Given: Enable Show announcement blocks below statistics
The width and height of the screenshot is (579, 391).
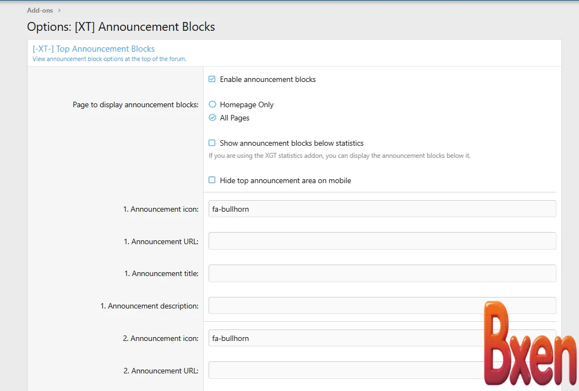Looking at the screenshot, I should pyautogui.click(x=212, y=143).
